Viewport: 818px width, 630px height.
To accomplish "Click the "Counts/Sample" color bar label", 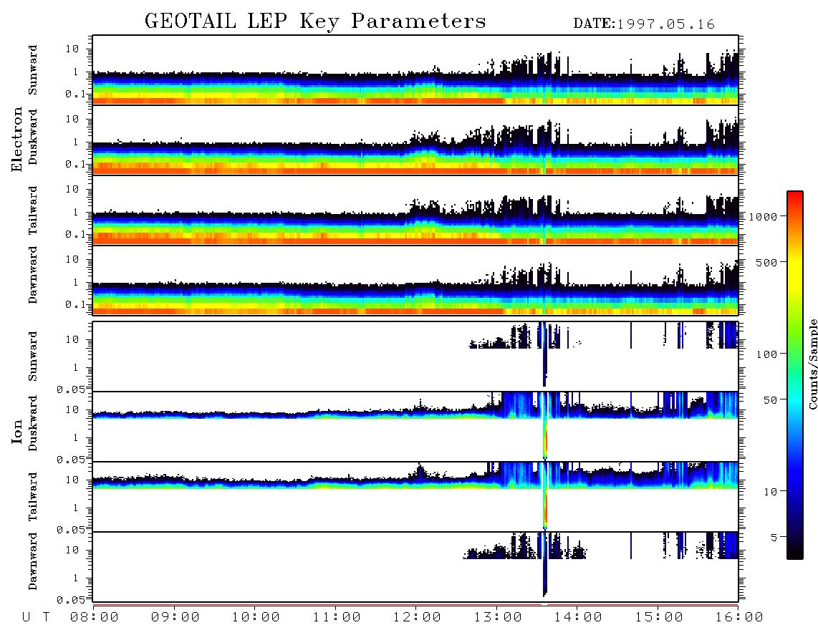I will (812, 364).
